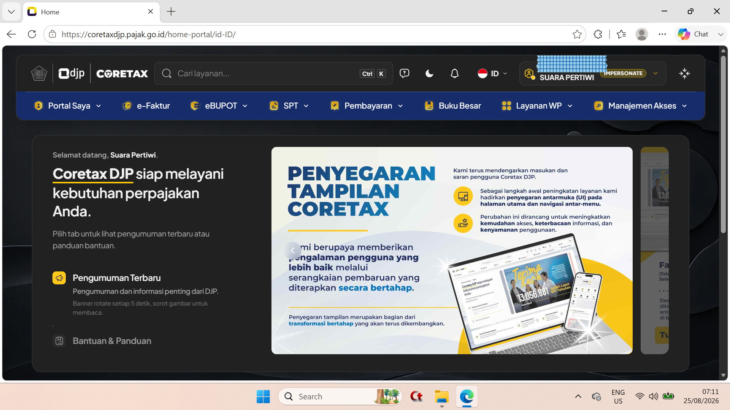The height and width of the screenshot is (410, 730).
Task: Open Windows Start menu
Action: (x=263, y=396)
